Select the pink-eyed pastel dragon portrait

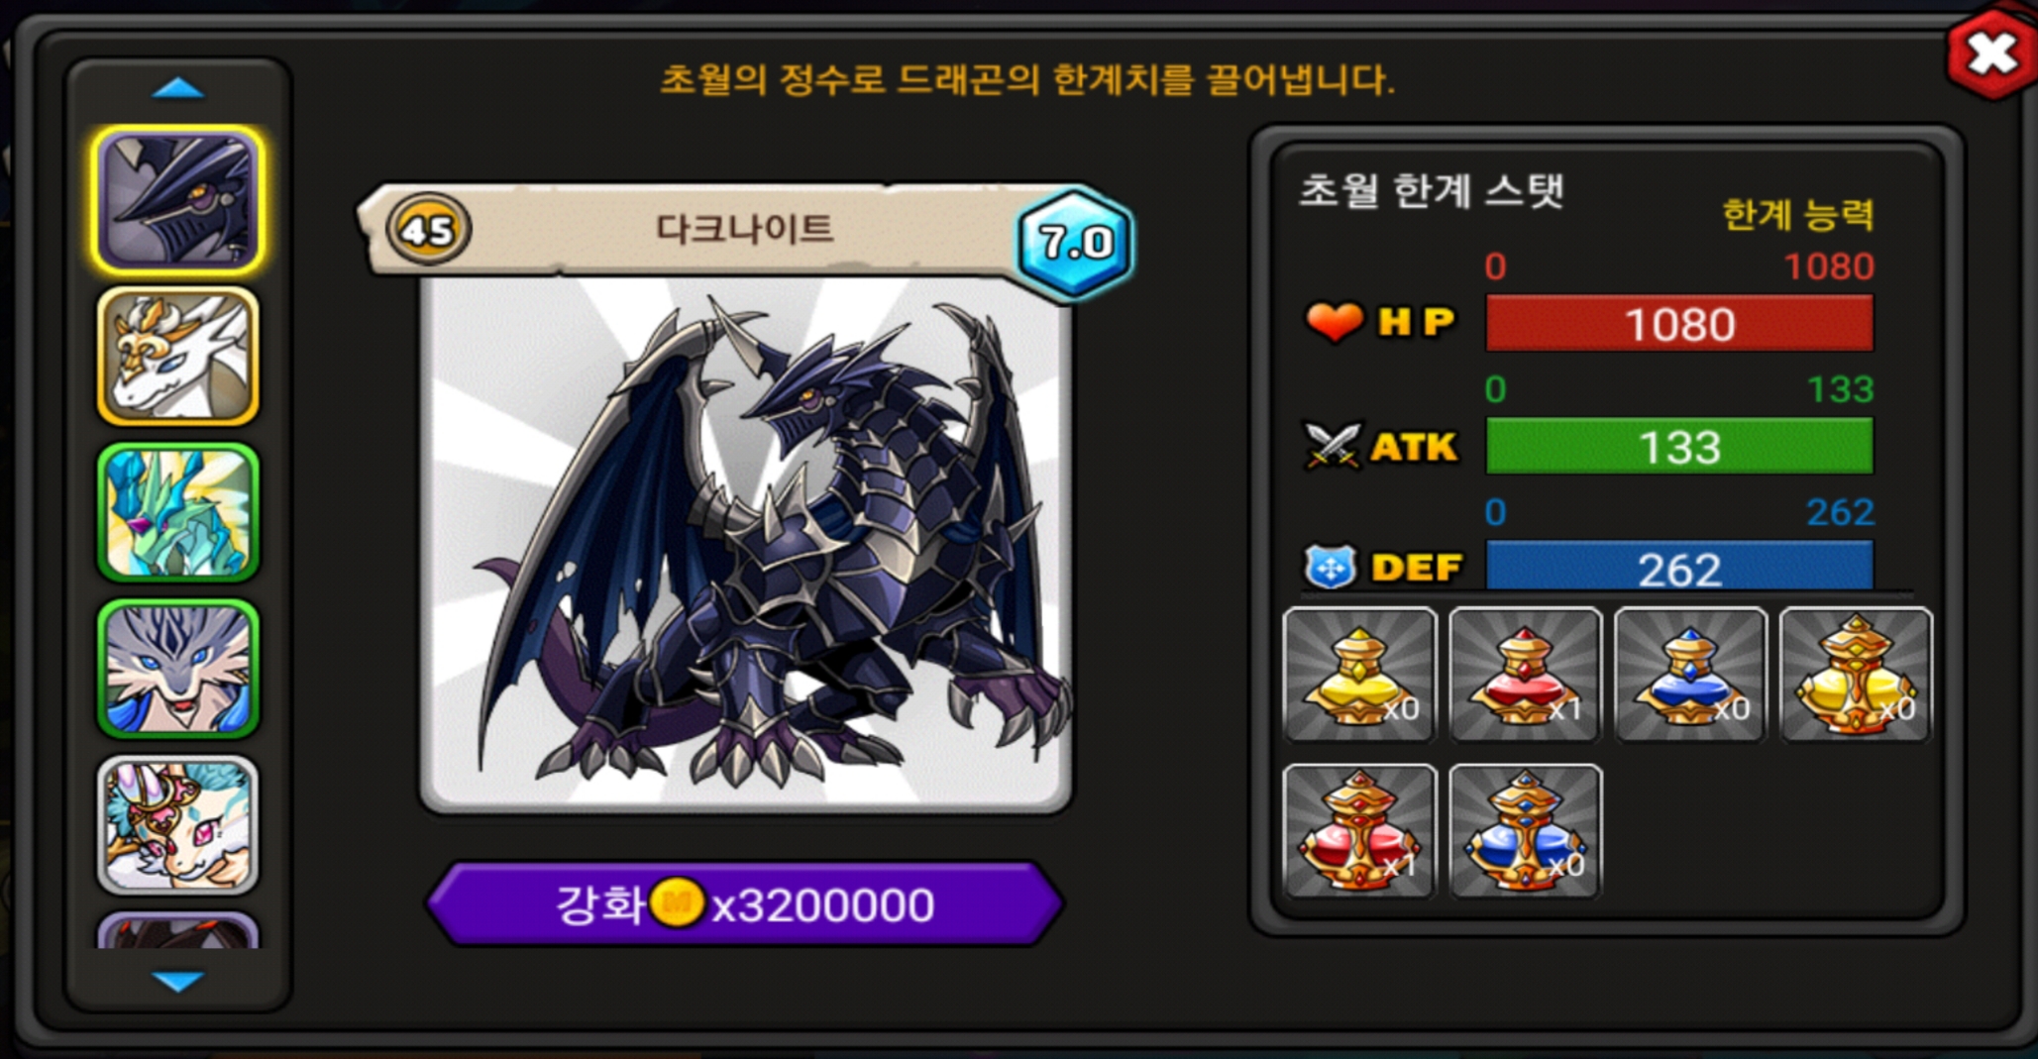178,824
